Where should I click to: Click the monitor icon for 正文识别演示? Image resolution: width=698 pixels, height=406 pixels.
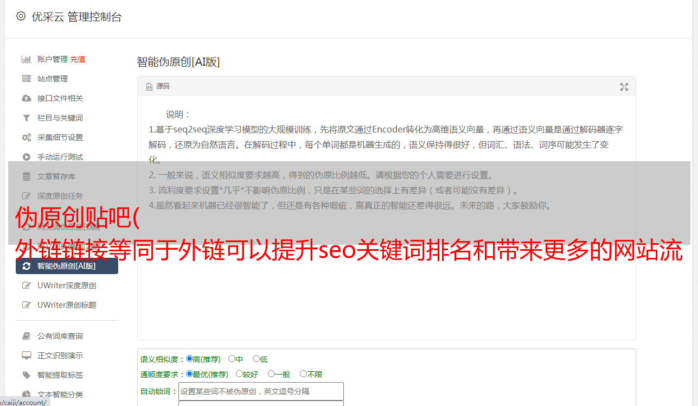26,356
